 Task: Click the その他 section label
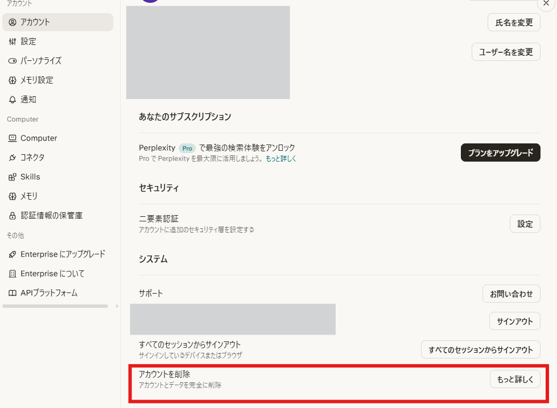tap(15, 235)
